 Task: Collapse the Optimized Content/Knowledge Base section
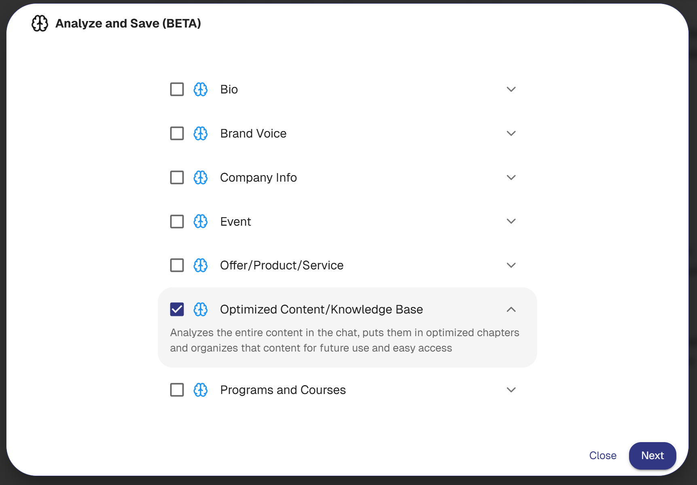[511, 309]
